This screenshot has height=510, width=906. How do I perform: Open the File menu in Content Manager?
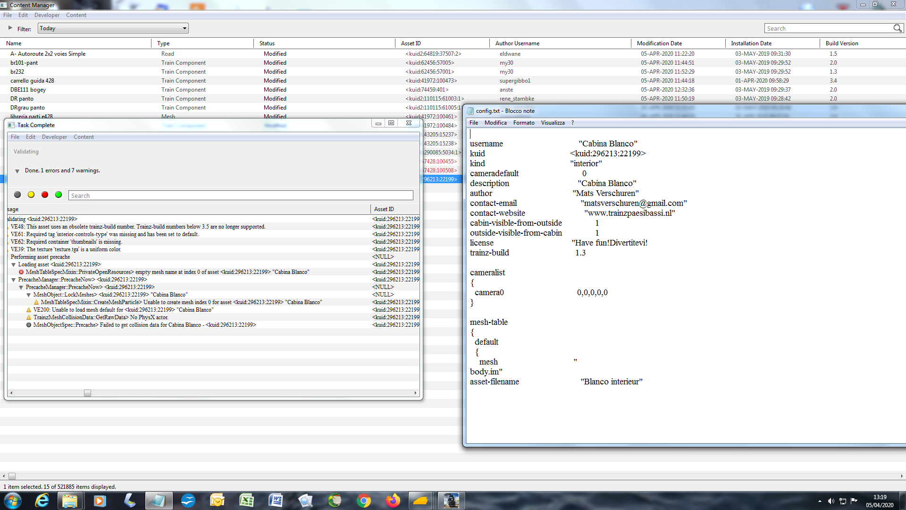click(x=8, y=15)
